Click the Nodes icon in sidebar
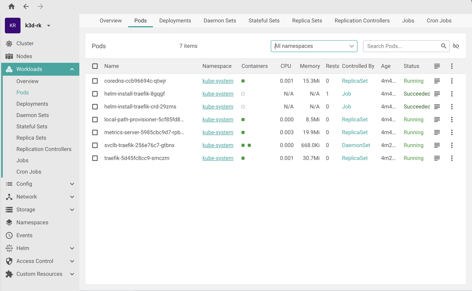Screen dimensions: 472x291 point(9,56)
